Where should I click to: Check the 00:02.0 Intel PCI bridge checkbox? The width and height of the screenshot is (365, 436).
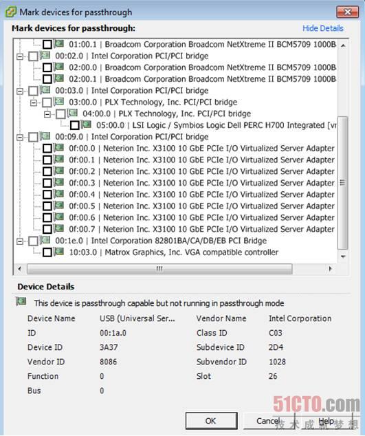[x=34, y=56]
